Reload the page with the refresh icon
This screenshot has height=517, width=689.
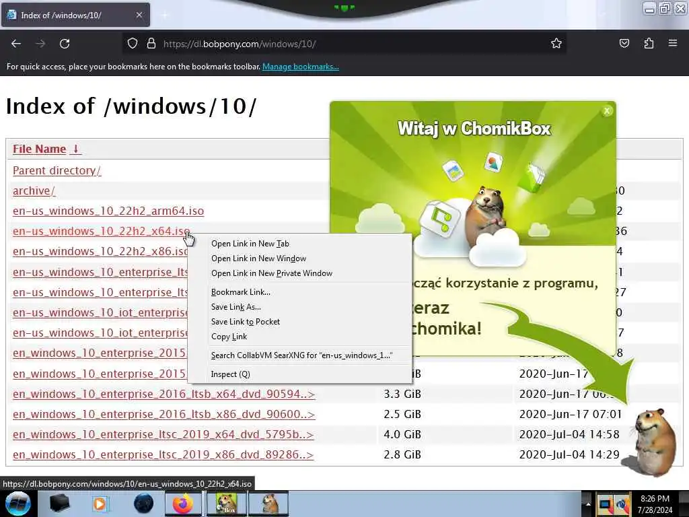click(x=65, y=44)
